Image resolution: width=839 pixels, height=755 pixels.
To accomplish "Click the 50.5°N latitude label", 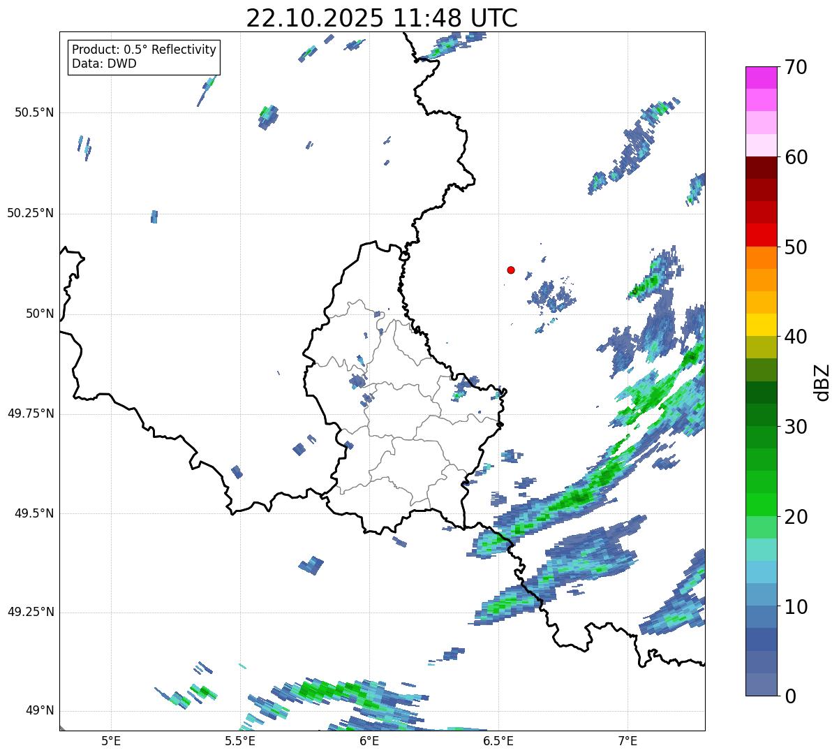I will [34, 113].
